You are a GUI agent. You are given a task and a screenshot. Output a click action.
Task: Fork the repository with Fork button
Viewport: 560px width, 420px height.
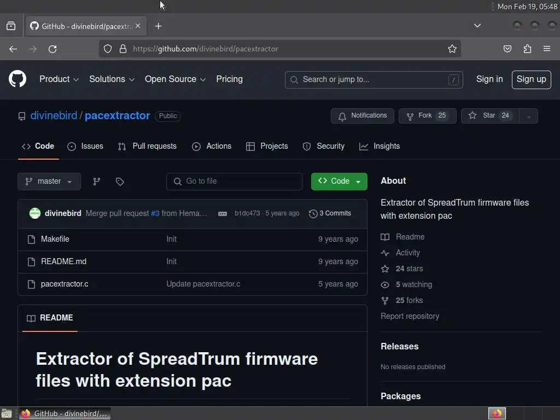427,116
